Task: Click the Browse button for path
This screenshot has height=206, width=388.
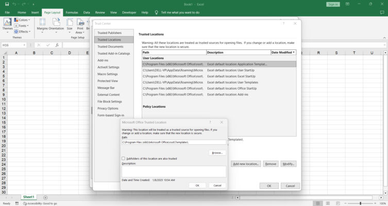Action: coord(217,153)
